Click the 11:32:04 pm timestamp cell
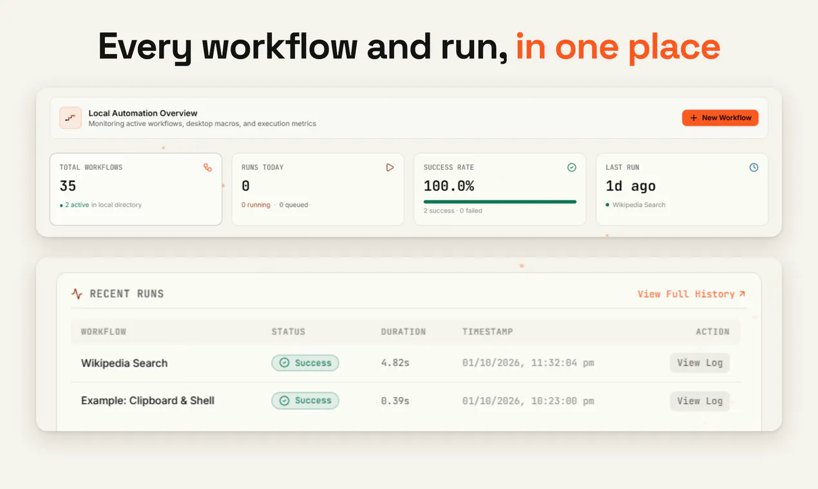Screen dimensions: 818x489 tap(528, 363)
